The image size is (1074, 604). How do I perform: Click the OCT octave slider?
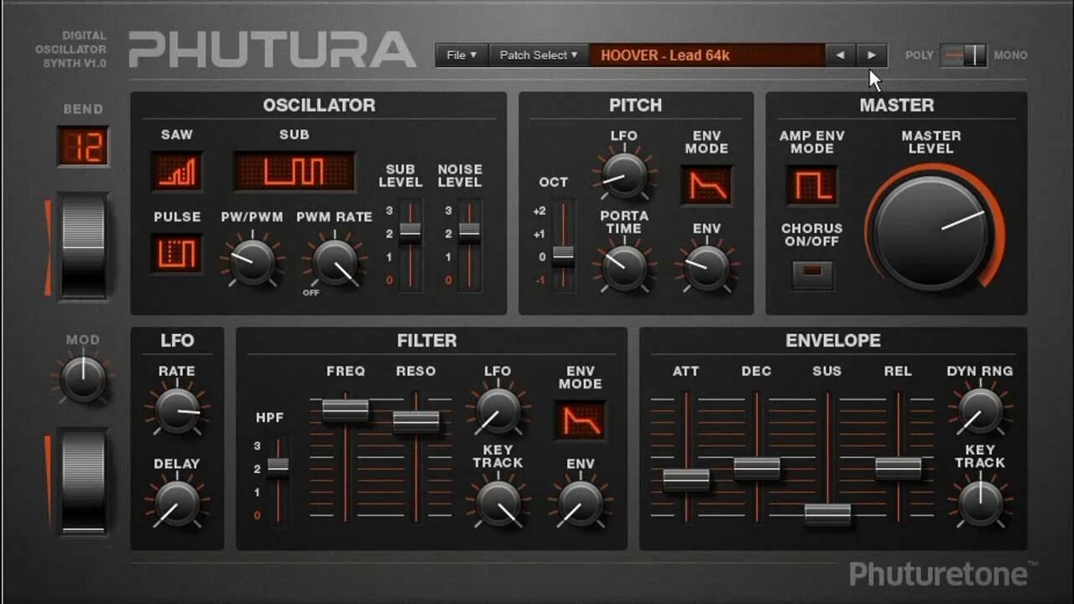(x=563, y=245)
